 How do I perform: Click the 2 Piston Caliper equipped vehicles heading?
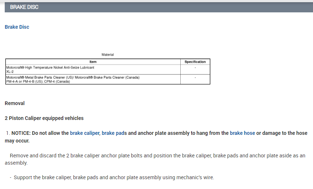click(44, 118)
